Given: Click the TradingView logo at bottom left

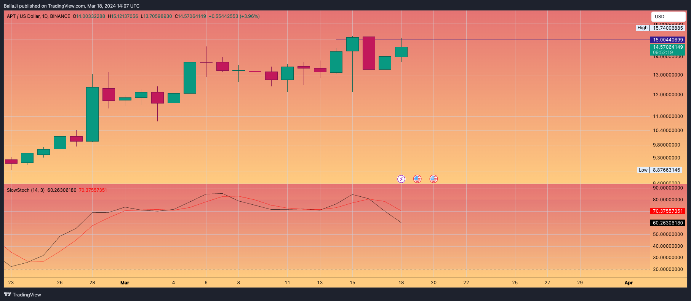Looking at the screenshot, I should pyautogui.click(x=22, y=295).
